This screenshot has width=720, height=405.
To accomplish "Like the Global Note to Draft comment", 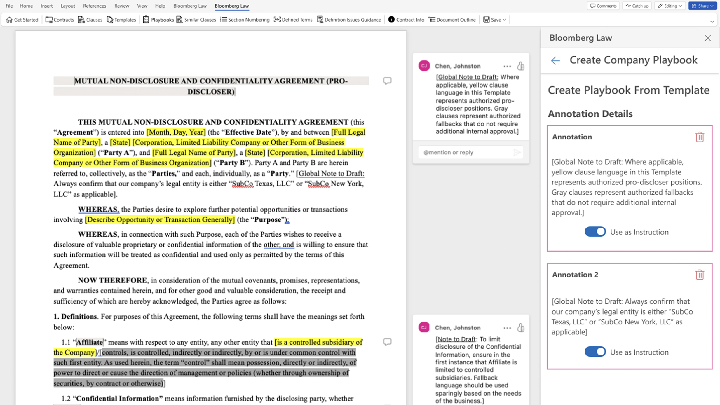I will [x=521, y=66].
